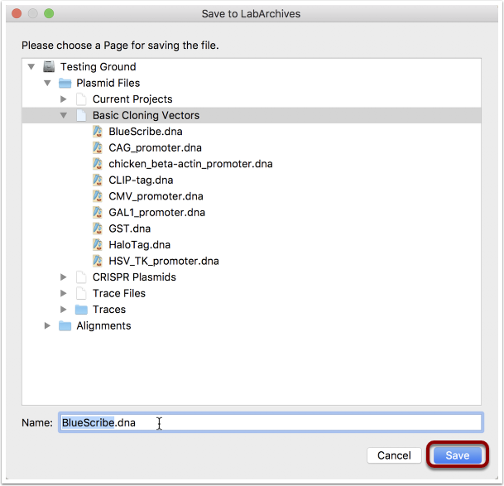Select the Basic Cloning Vectors label
The width and height of the screenshot is (504, 486).
146,115
